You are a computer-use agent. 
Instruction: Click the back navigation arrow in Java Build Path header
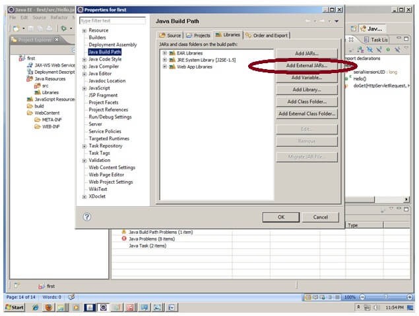pos(308,21)
